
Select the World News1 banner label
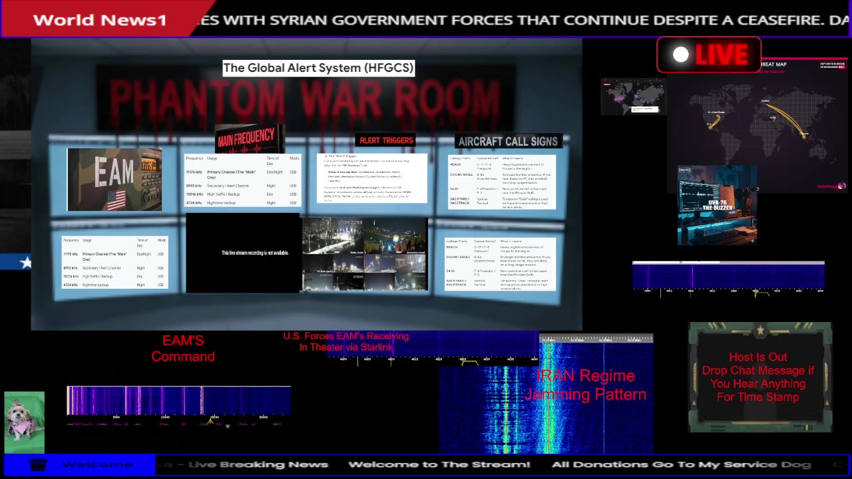coord(100,20)
